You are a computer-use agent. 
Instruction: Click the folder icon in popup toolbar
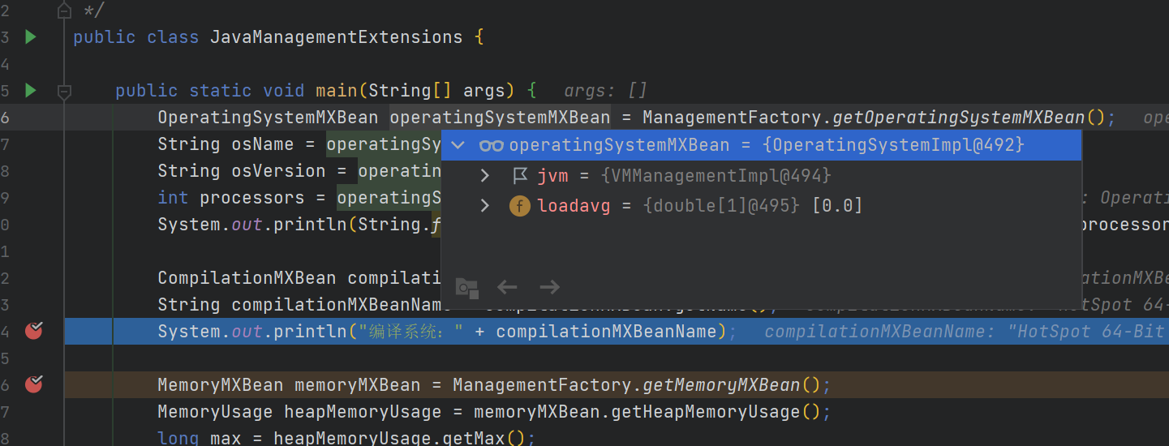pyautogui.click(x=466, y=287)
